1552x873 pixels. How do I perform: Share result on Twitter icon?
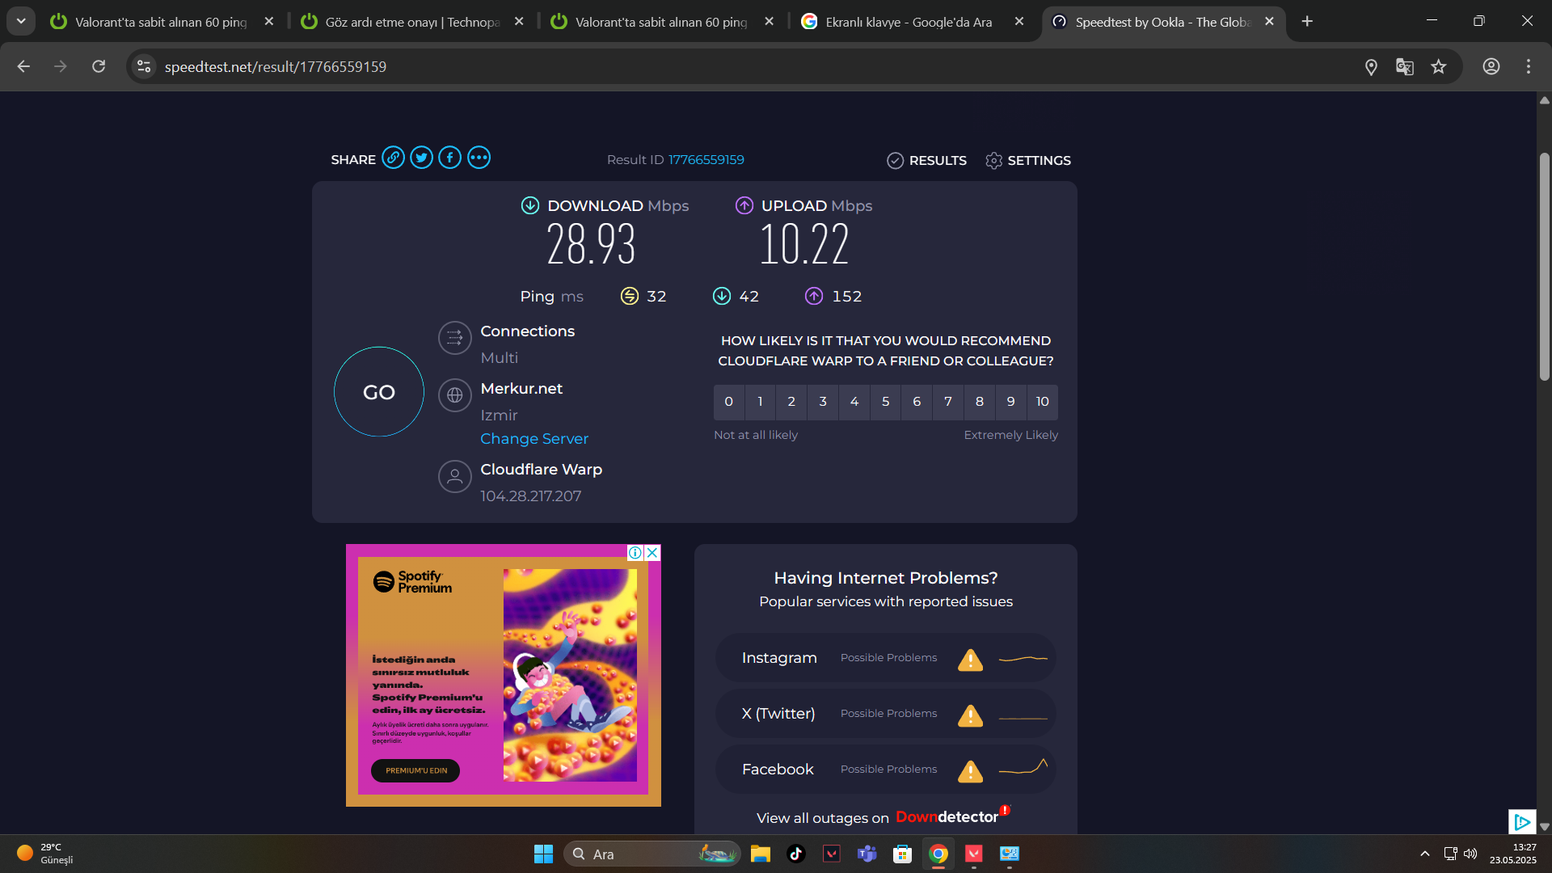click(x=421, y=158)
